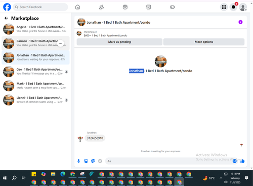Open Microsoft Edge from taskbar
253x186 pixels.
[x=63, y=174]
